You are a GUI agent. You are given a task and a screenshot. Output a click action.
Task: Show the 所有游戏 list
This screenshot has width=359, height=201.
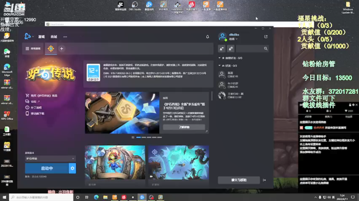tap(33, 49)
